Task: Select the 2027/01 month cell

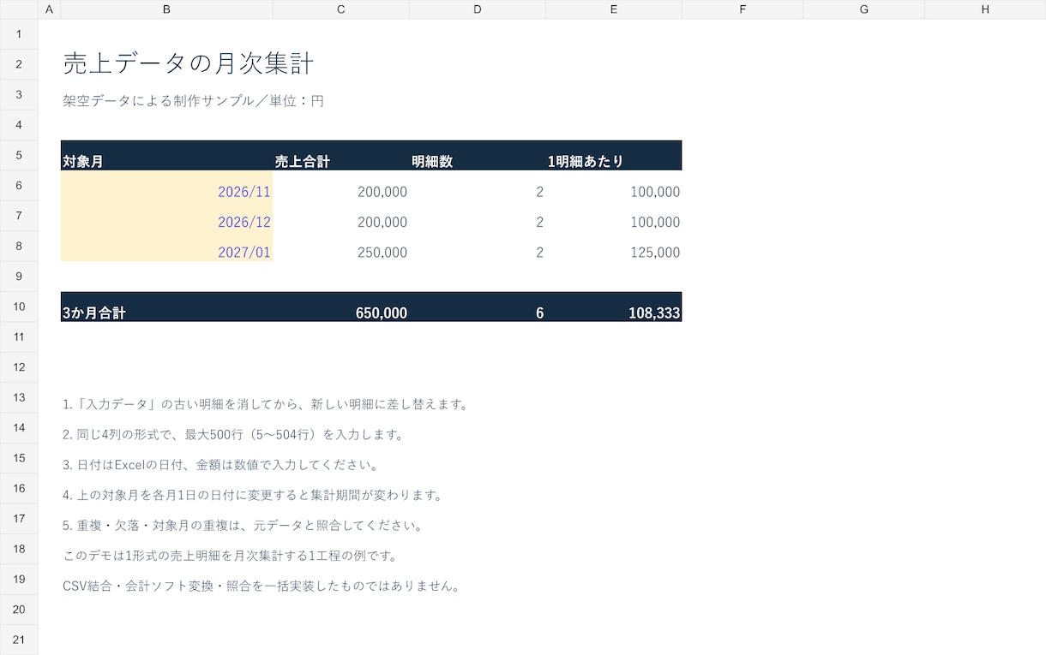Action: click(x=166, y=246)
